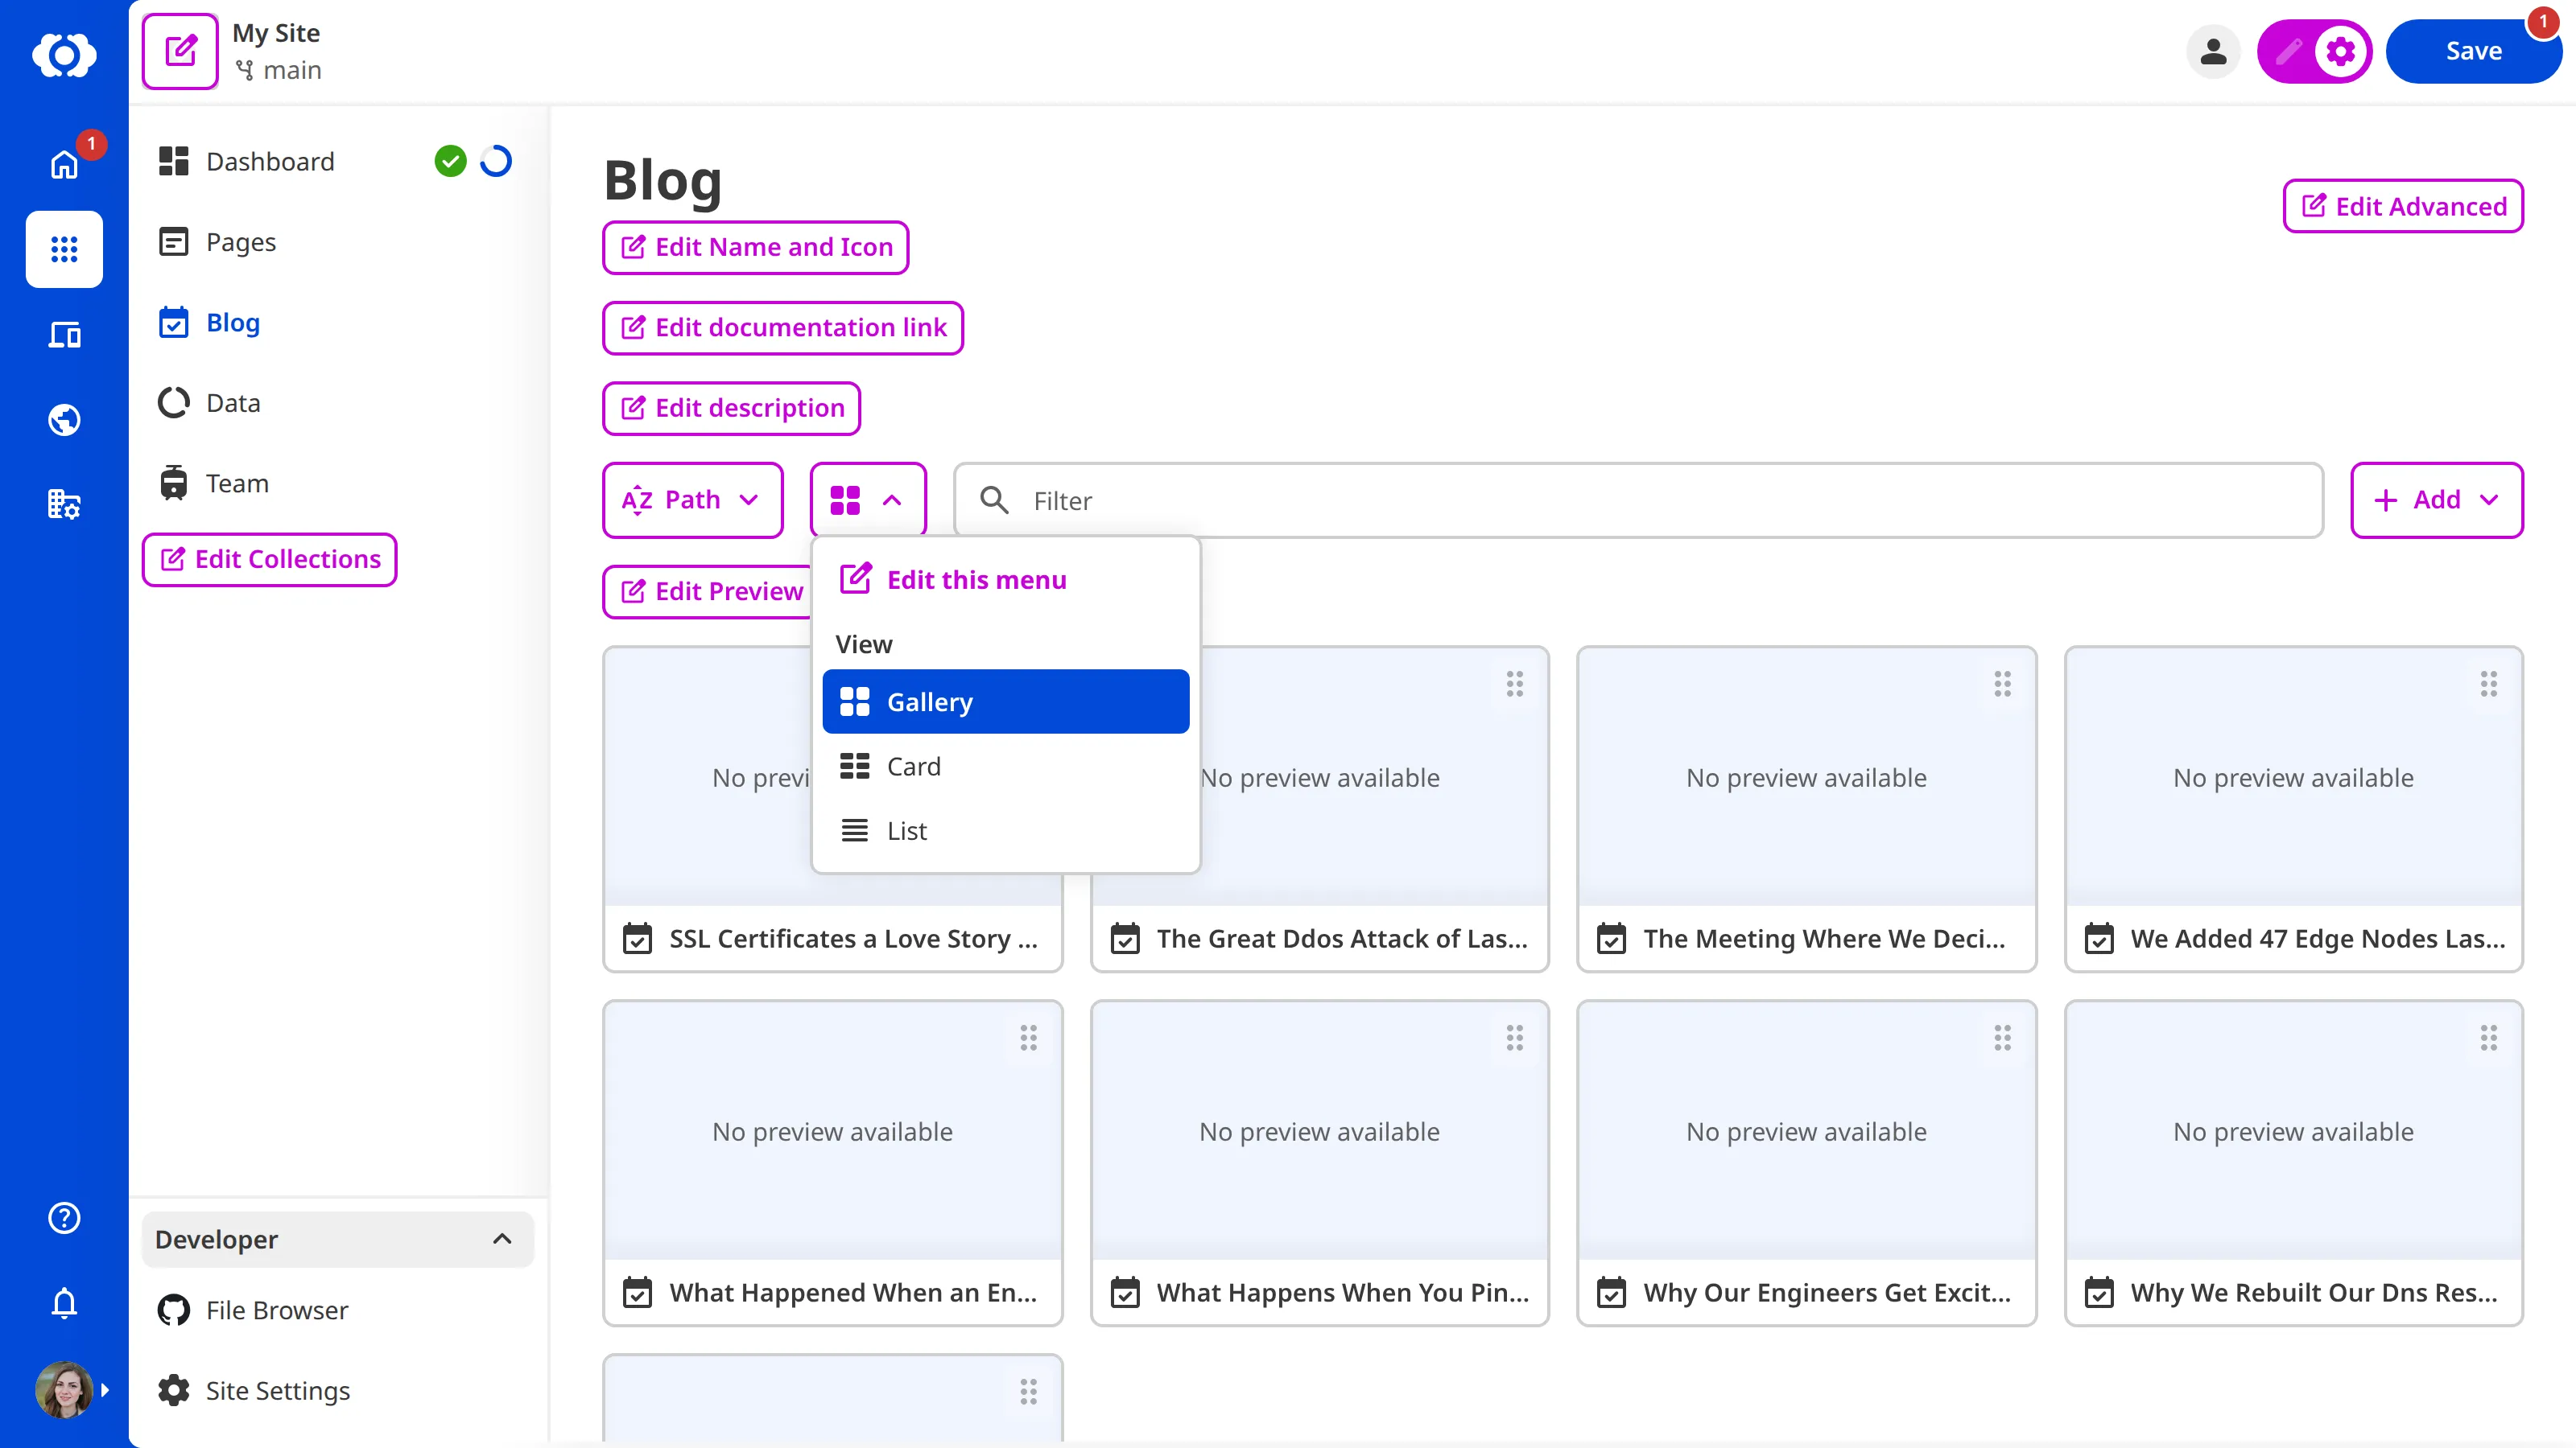Viewport: 2576px width, 1448px height.
Task: Open Why We Rebuilt Our Dns Res post card
Action: click(2294, 1163)
